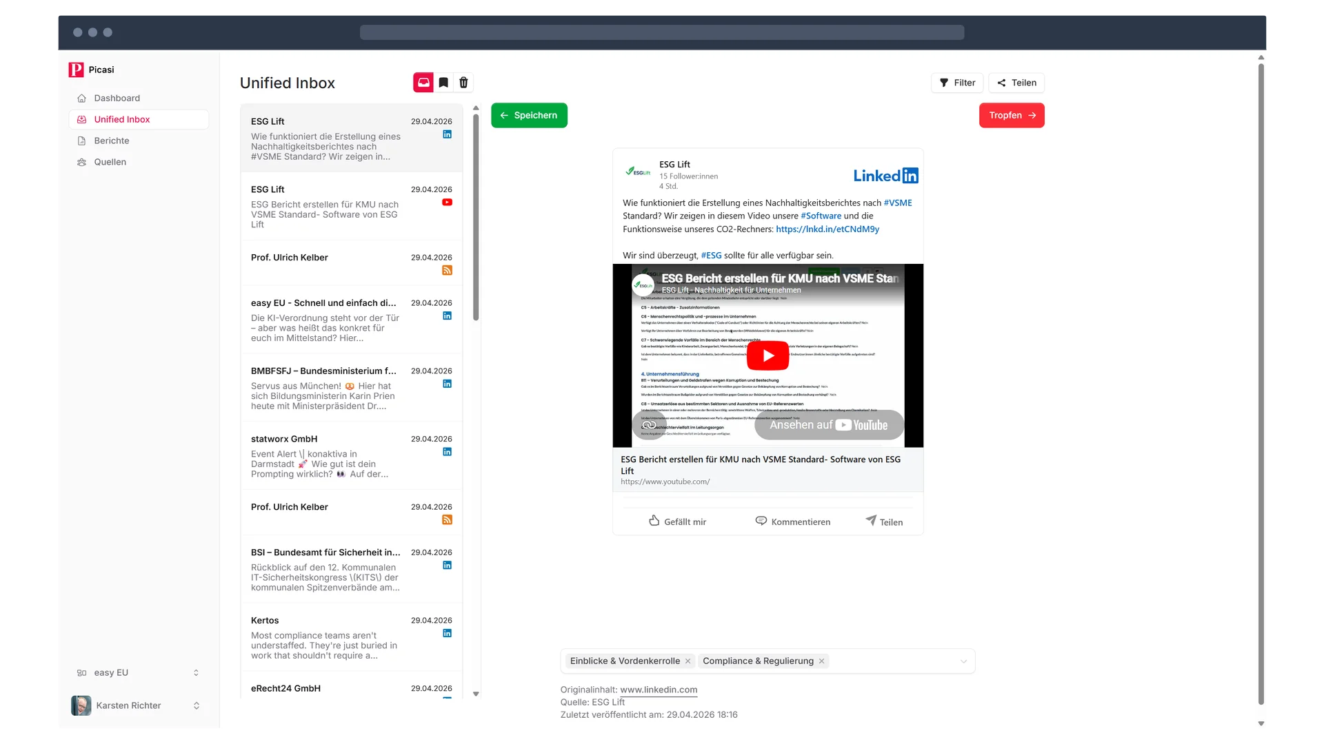Image resolution: width=1324 pixels, height=744 pixels.
Task: Click LinkedIn icon on Kertos item
Action: [x=447, y=633]
